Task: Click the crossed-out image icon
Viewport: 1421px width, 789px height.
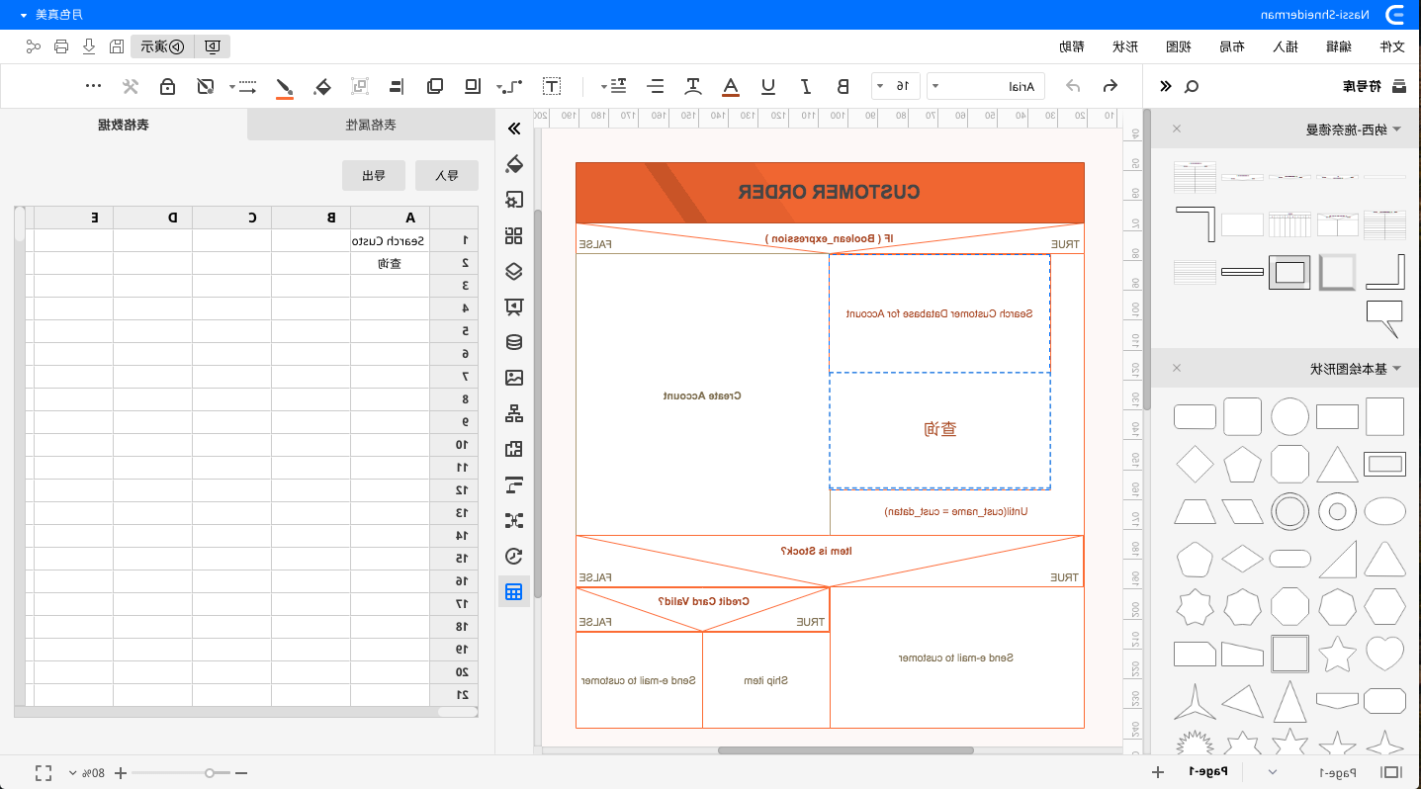Action: pos(205,86)
